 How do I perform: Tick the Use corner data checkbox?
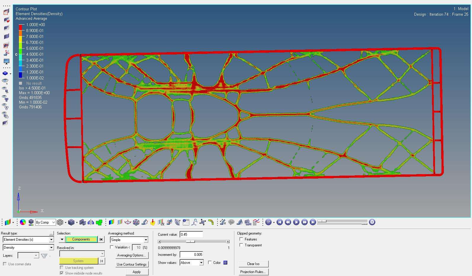(5, 264)
